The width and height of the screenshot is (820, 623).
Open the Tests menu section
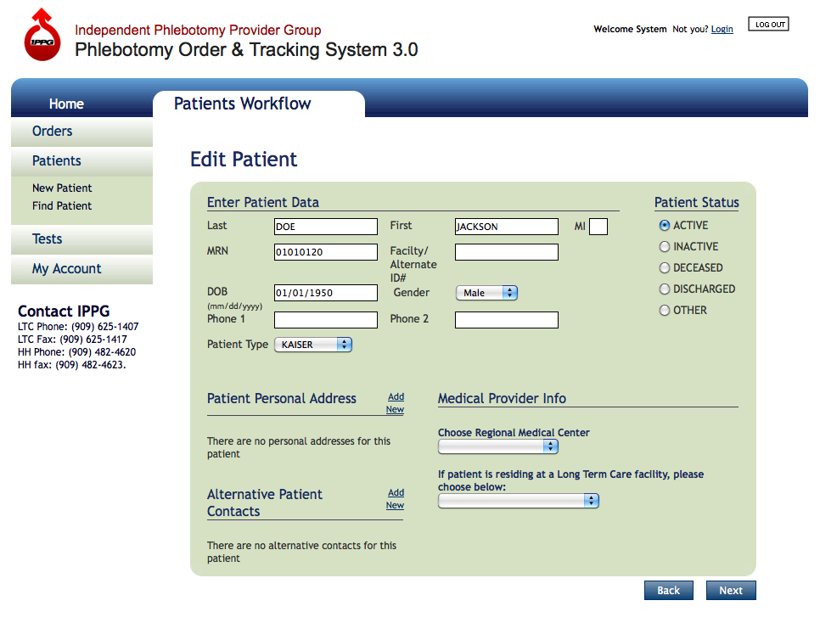click(x=48, y=239)
